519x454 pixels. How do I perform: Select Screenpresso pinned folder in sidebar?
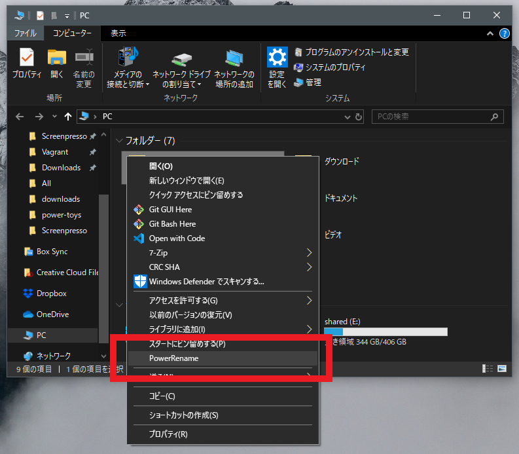(x=64, y=136)
